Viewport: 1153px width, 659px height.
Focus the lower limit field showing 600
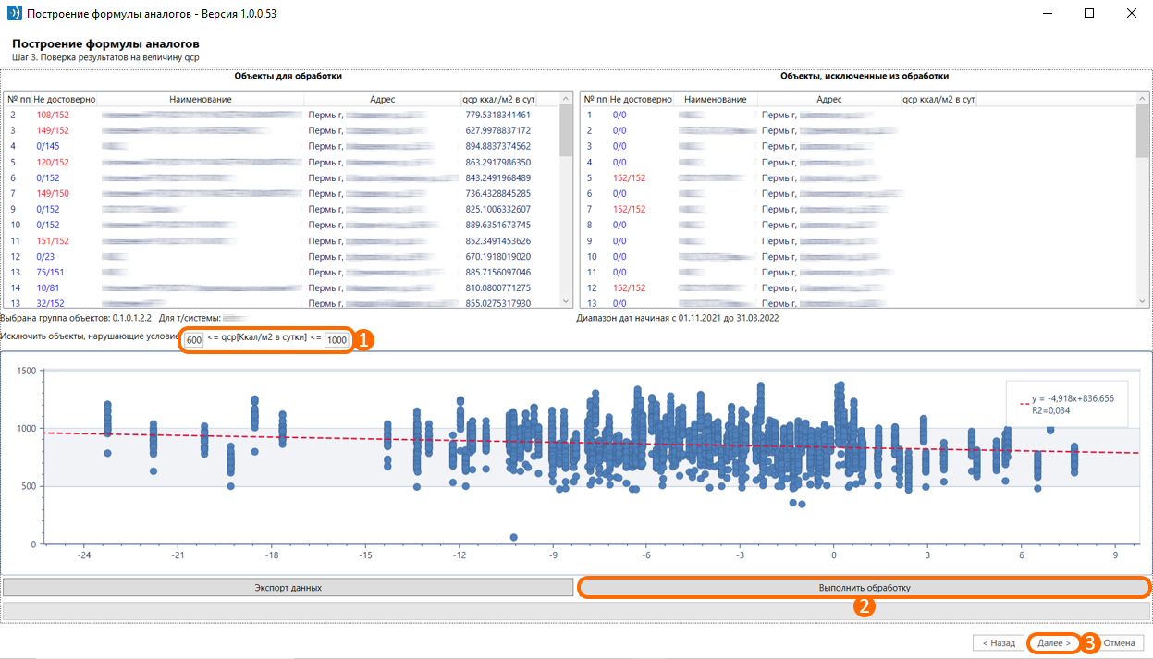pos(194,340)
